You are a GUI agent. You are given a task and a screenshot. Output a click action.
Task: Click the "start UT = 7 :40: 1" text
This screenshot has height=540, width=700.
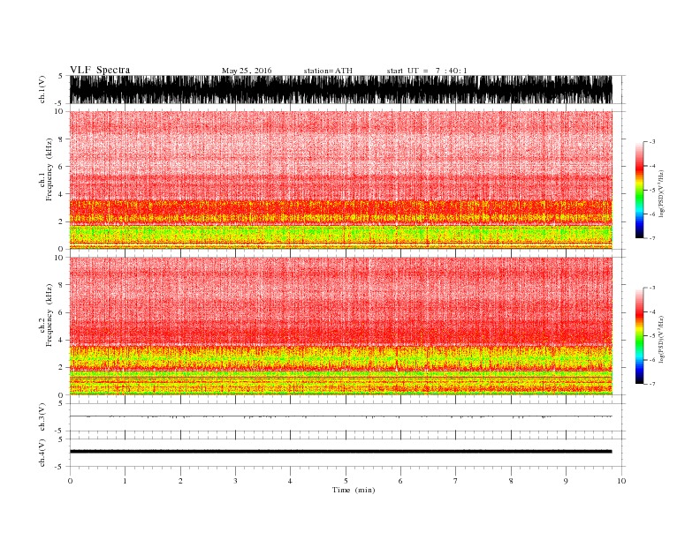point(427,71)
